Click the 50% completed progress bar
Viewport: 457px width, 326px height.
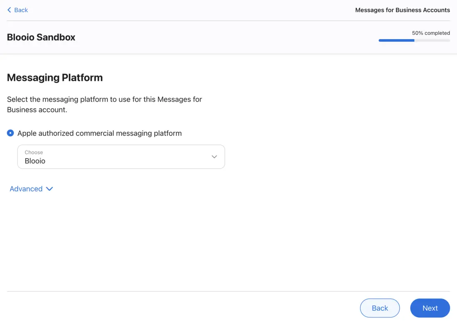(414, 41)
